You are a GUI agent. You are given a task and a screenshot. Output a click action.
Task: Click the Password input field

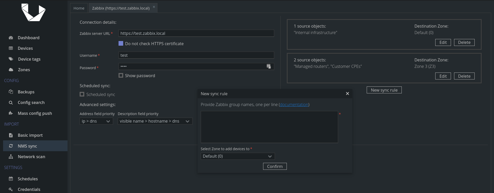(196, 66)
